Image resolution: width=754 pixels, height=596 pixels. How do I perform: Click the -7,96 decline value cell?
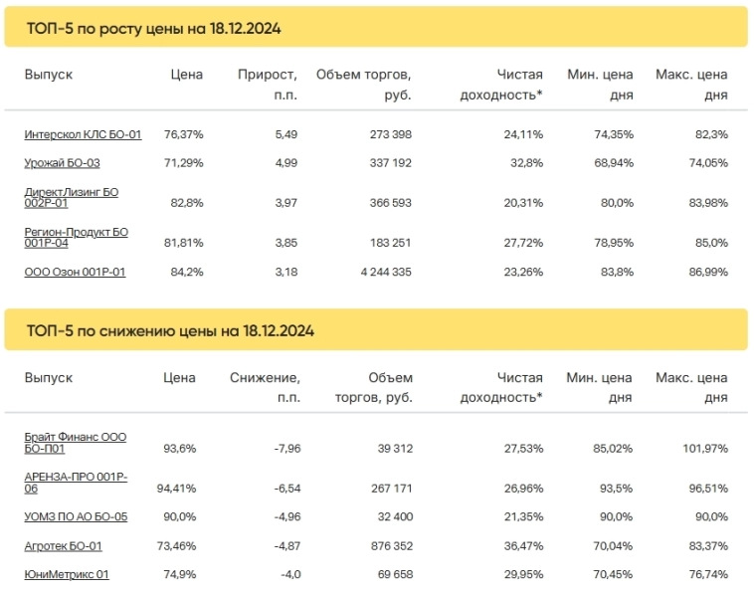click(286, 449)
